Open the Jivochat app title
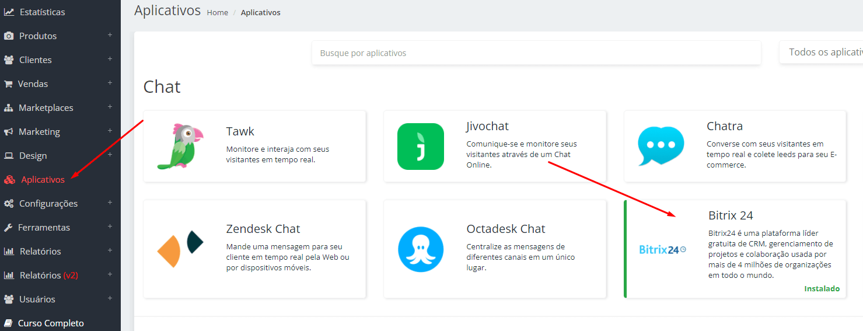The height and width of the screenshot is (331, 863). (x=488, y=126)
